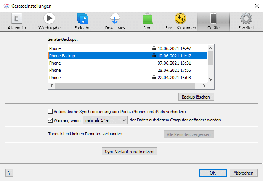Click backup list scroll left arrow
The image size is (263, 181).
tap(51, 86)
